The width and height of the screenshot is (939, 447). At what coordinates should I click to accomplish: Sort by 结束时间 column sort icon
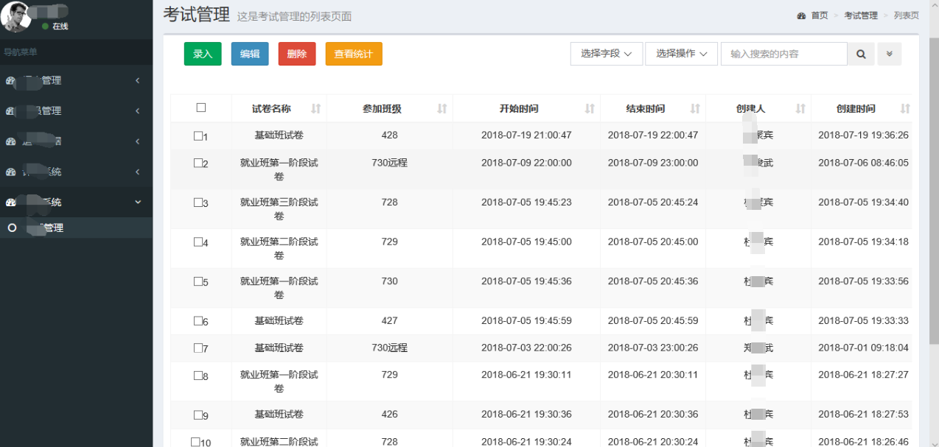[695, 109]
